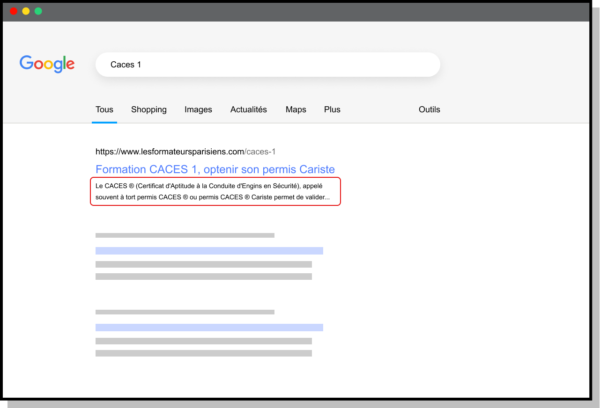Screen dimensions: 600x408
Task: Minimize the window with the yellow button
Action: point(26,11)
